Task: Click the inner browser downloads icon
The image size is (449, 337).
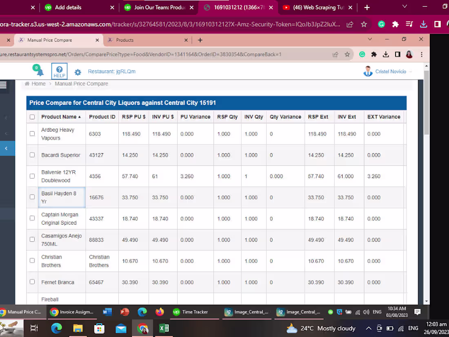Action: coord(386,54)
